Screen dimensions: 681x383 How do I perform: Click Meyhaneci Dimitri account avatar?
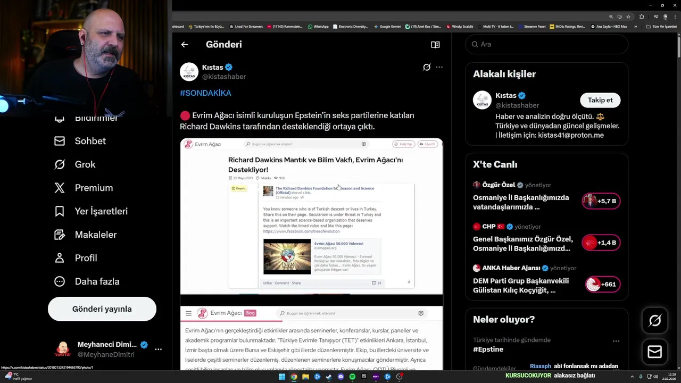coord(63,349)
